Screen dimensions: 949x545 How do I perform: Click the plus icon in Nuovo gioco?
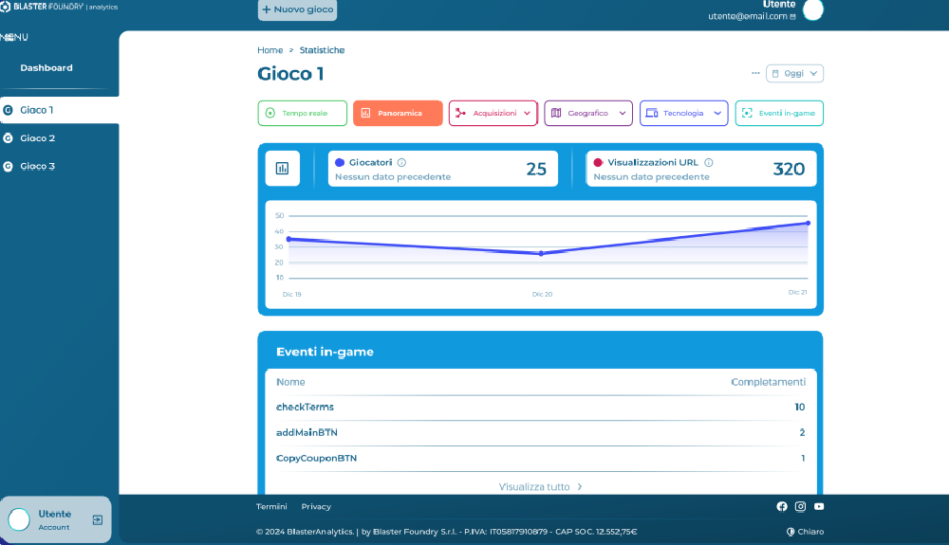tap(267, 9)
